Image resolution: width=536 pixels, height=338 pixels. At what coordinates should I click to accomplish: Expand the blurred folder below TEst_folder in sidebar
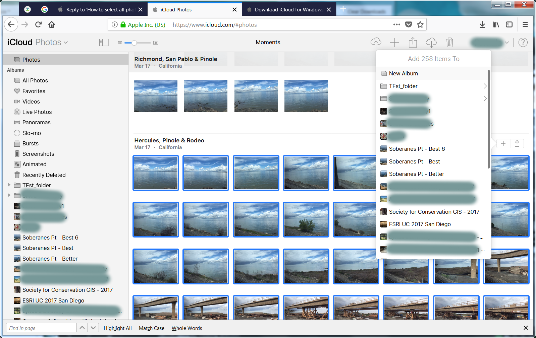[9, 195]
